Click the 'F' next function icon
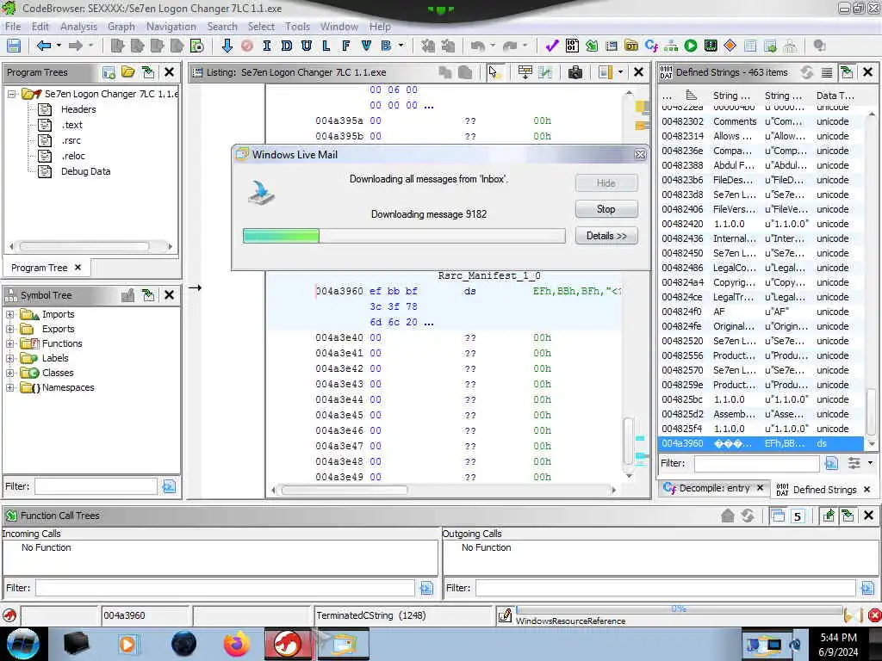This screenshot has height=661, width=882. point(346,46)
